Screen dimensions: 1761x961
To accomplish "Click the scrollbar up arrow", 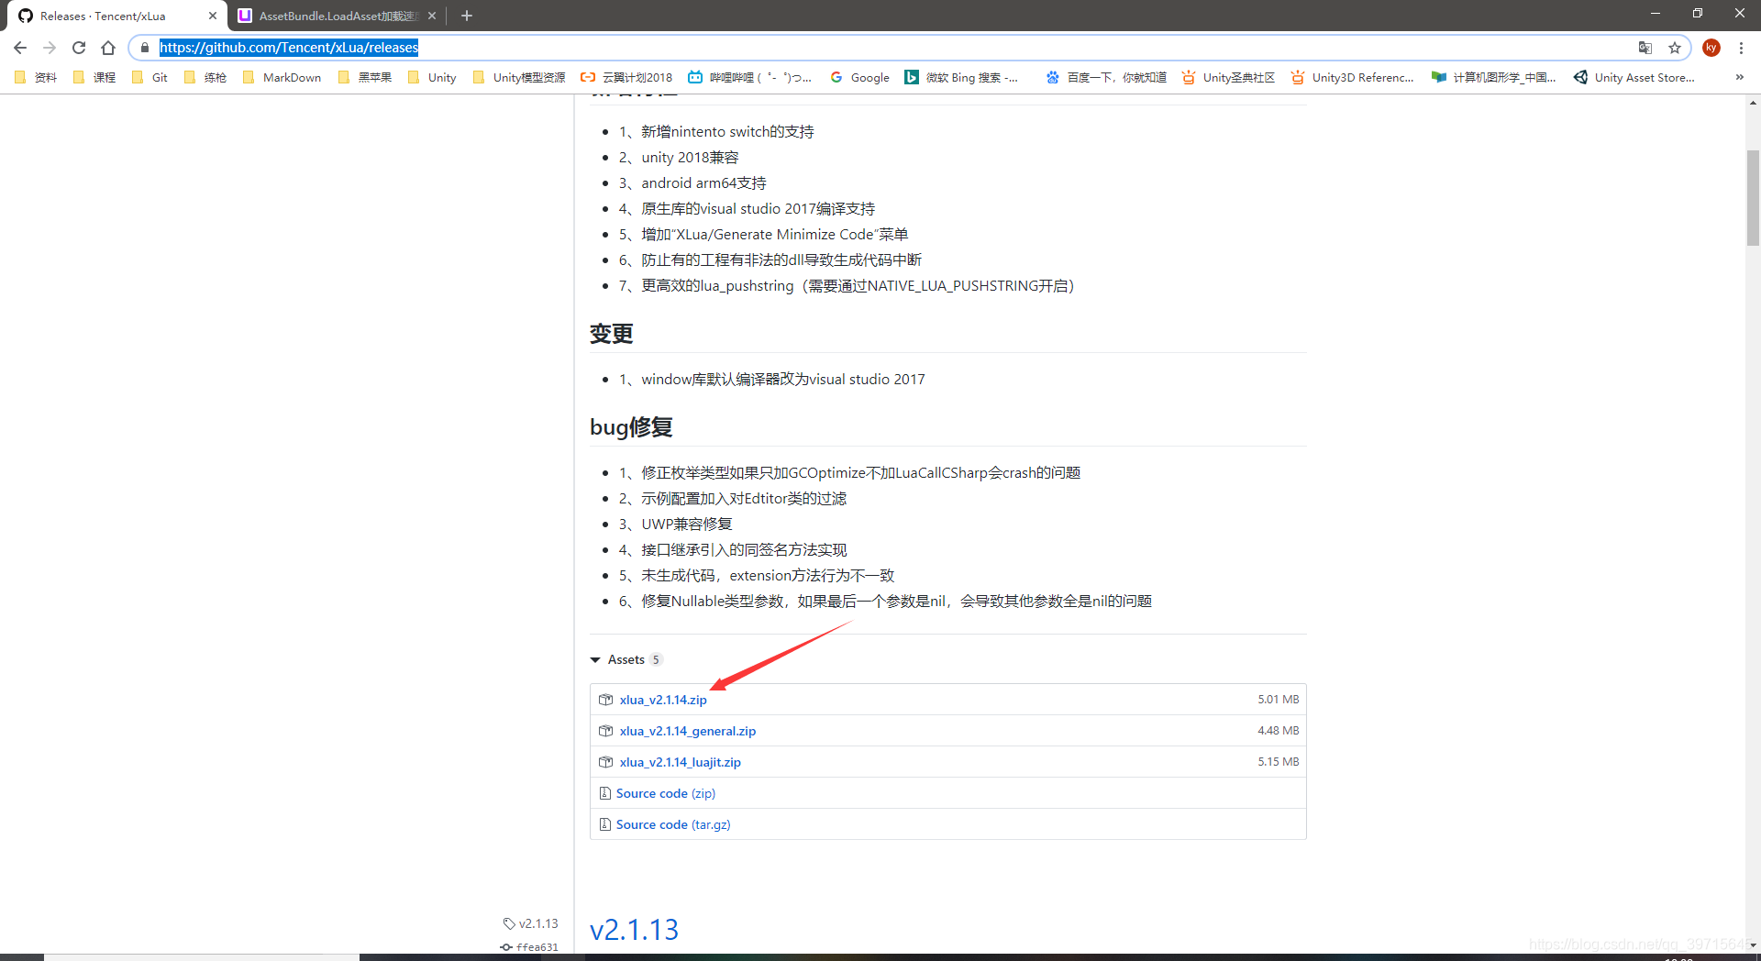I will [x=1753, y=102].
